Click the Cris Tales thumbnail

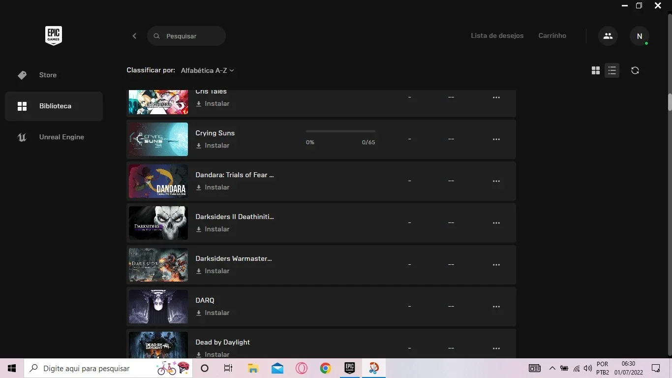click(x=158, y=102)
